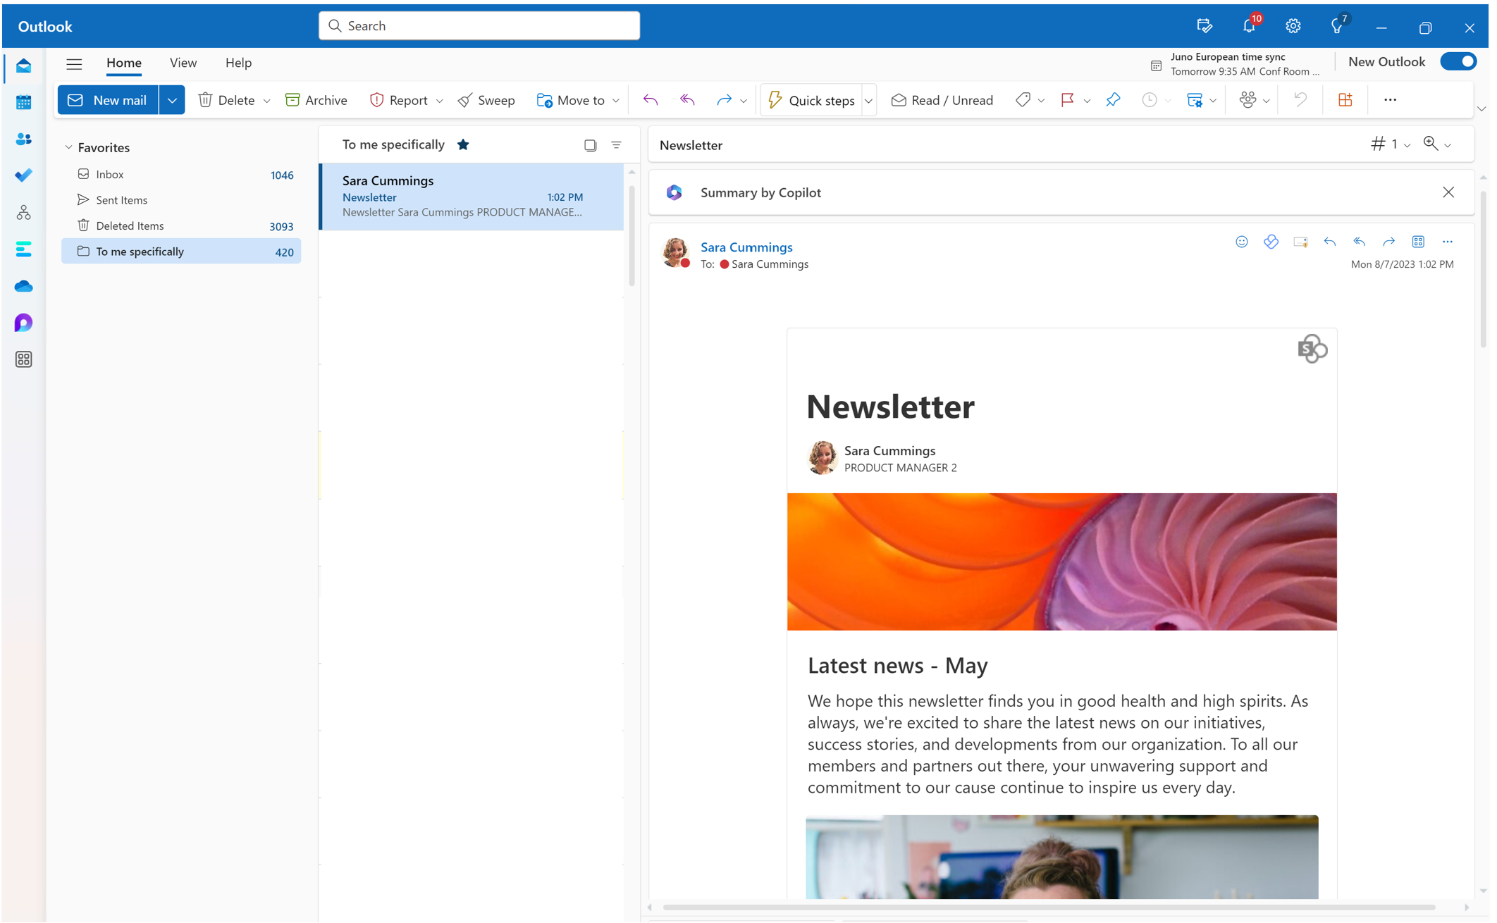1497x923 pixels.
Task: Open the Sweep tool in the ribbon
Action: 486,99
